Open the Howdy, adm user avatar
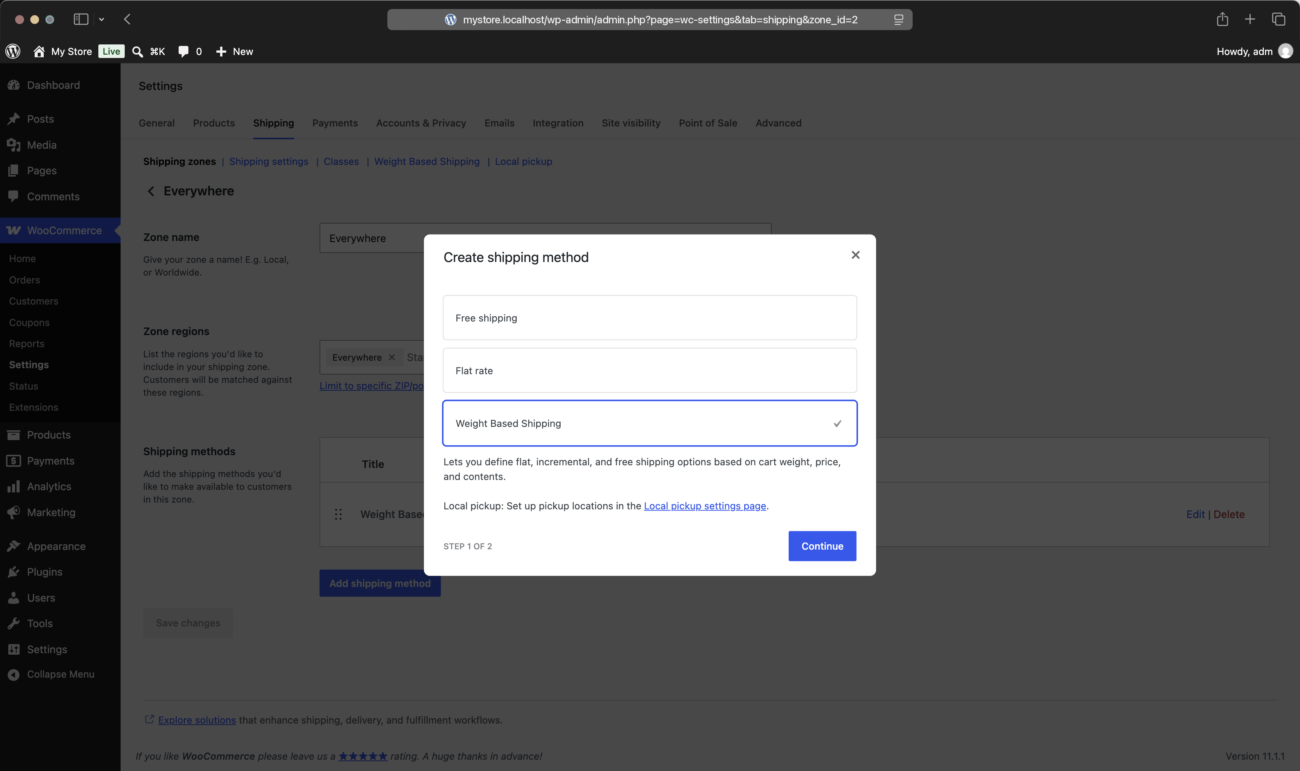This screenshot has width=1300, height=771. [x=1285, y=51]
